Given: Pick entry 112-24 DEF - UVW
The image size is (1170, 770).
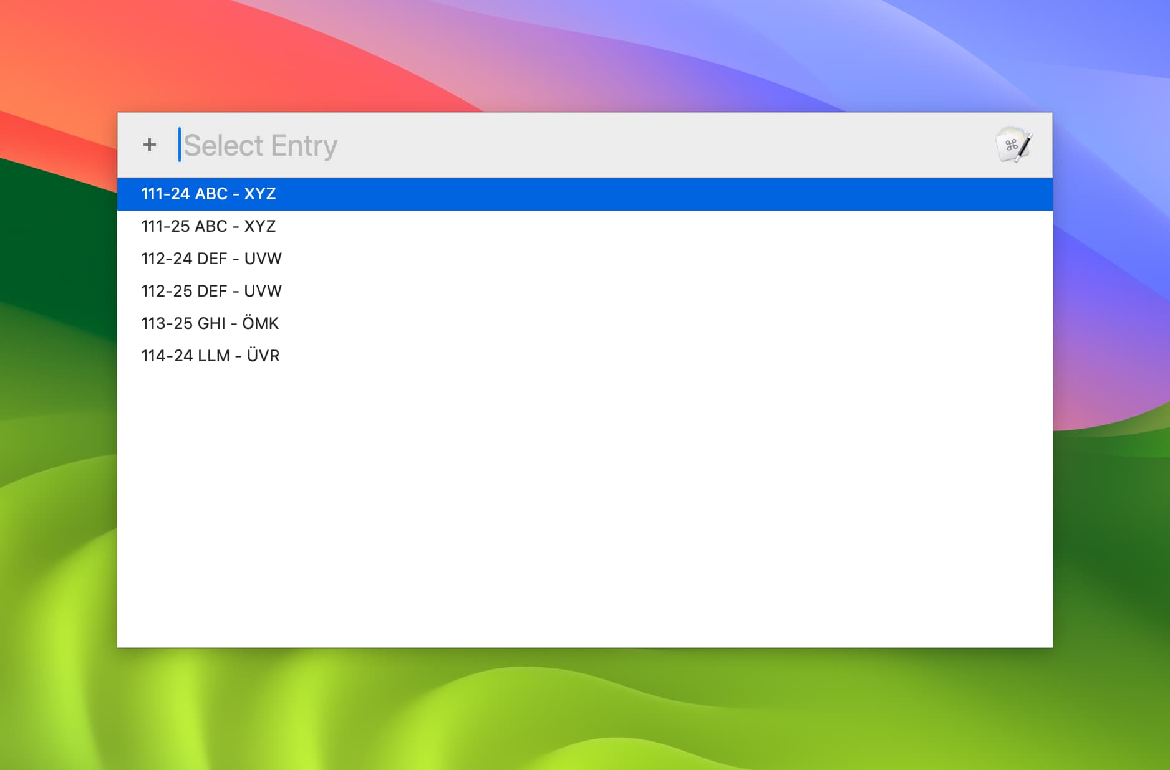Looking at the screenshot, I should click(584, 259).
